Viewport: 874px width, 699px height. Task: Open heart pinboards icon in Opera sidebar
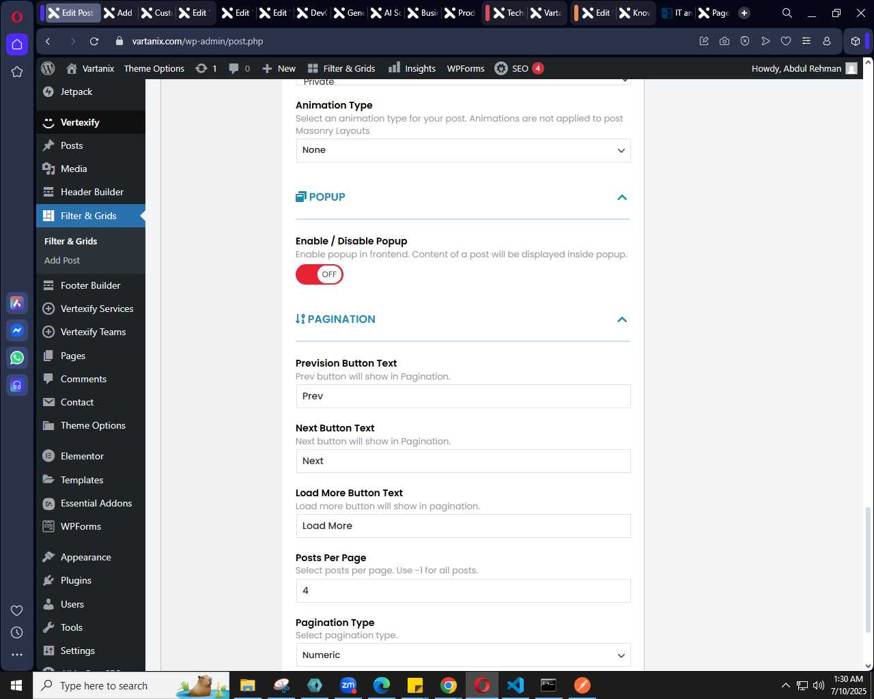[x=17, y=610]
